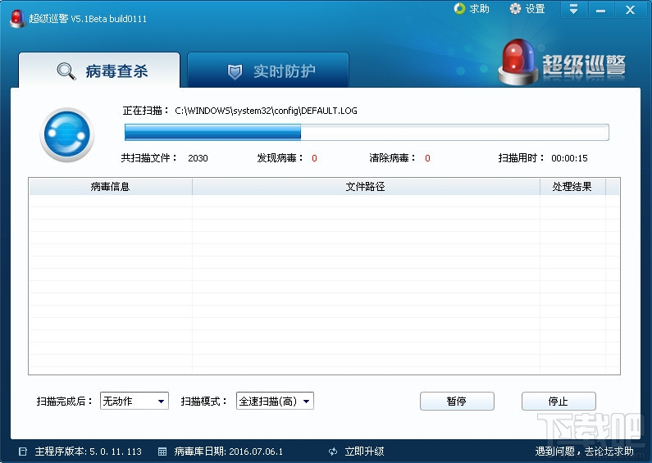Sort by the 文件路径 column header
Viewport: 652px width, 463px height.
pos(366,187)
